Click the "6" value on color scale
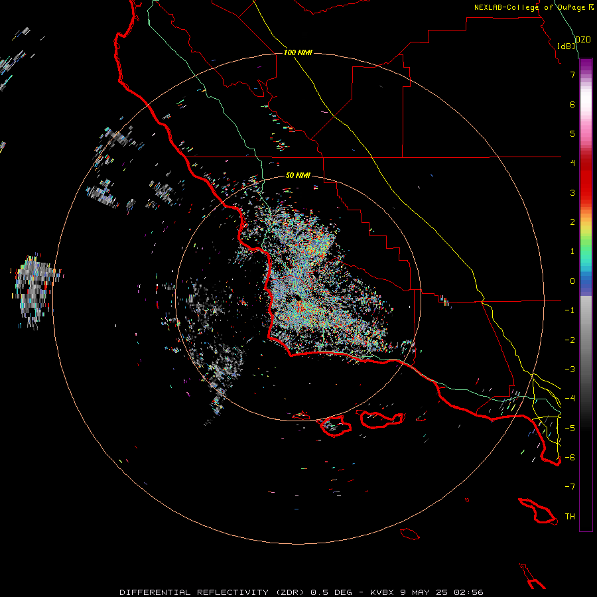 572,104
